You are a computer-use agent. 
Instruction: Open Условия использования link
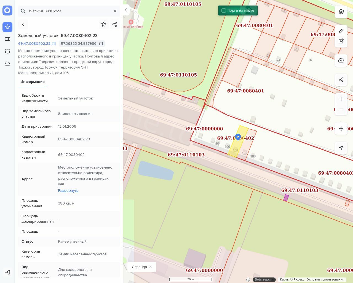325,279
